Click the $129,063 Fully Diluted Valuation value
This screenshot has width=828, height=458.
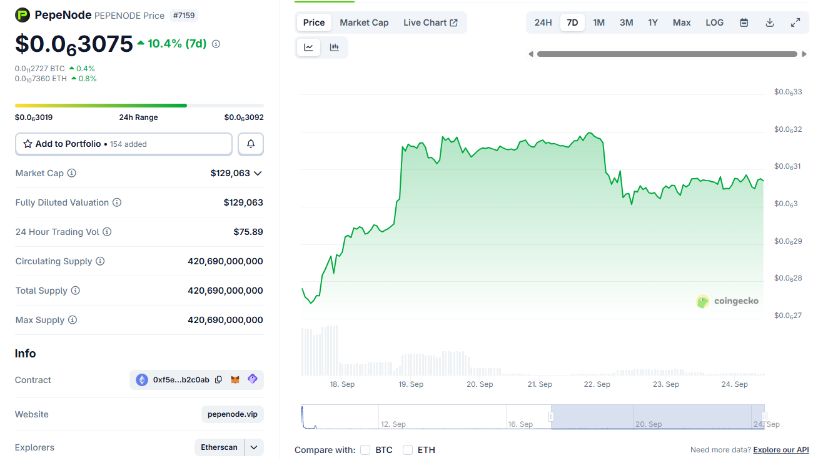click(x=243, y=202)
